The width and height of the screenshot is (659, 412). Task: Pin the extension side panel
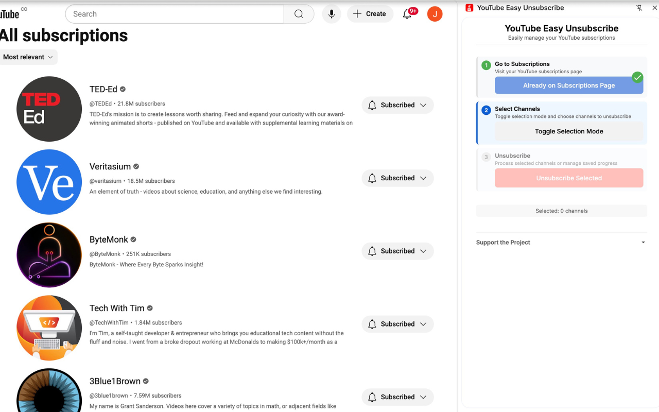pos(639,8)
